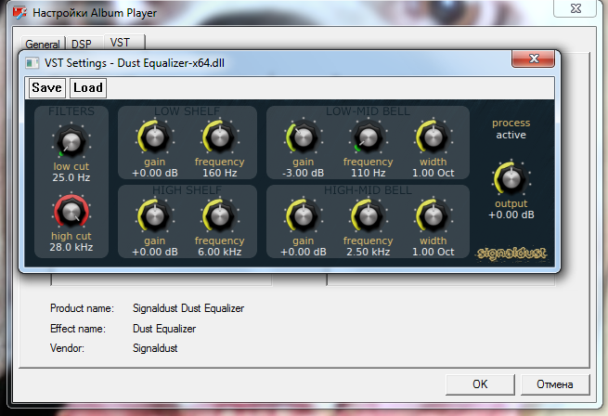
Task: Click the Low Shelf +0.00 dB value
Action: coord(155,173)
